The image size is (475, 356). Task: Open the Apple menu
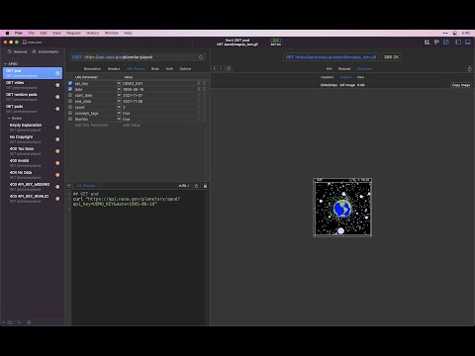[7, 33]
